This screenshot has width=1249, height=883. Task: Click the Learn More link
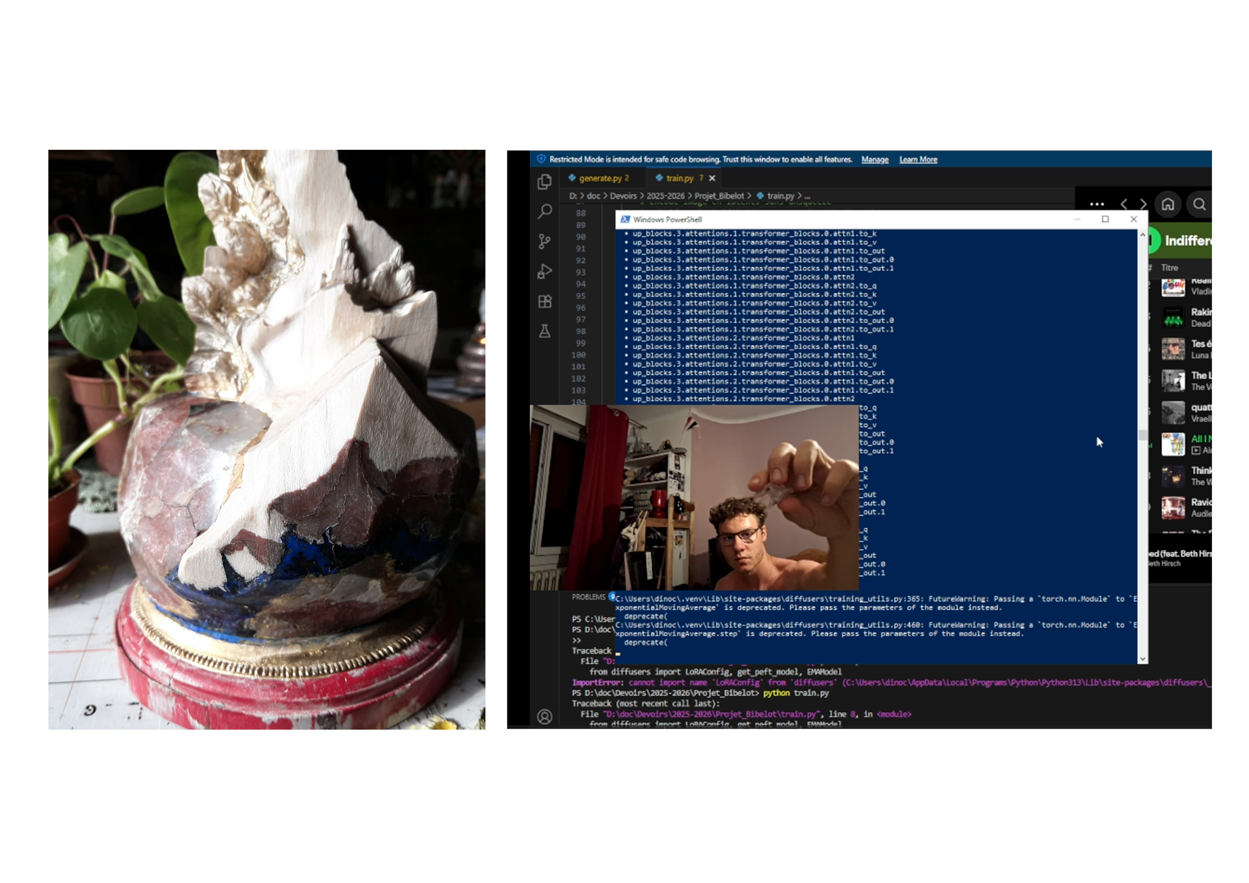coord(918,159)
